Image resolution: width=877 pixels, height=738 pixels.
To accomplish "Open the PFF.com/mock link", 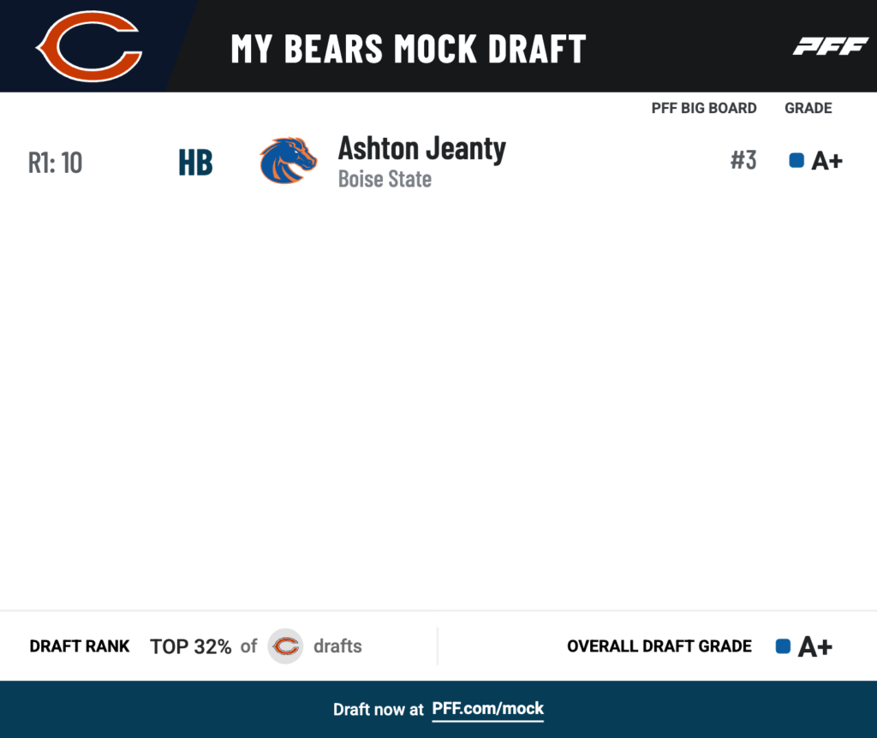I will [487, 708].
